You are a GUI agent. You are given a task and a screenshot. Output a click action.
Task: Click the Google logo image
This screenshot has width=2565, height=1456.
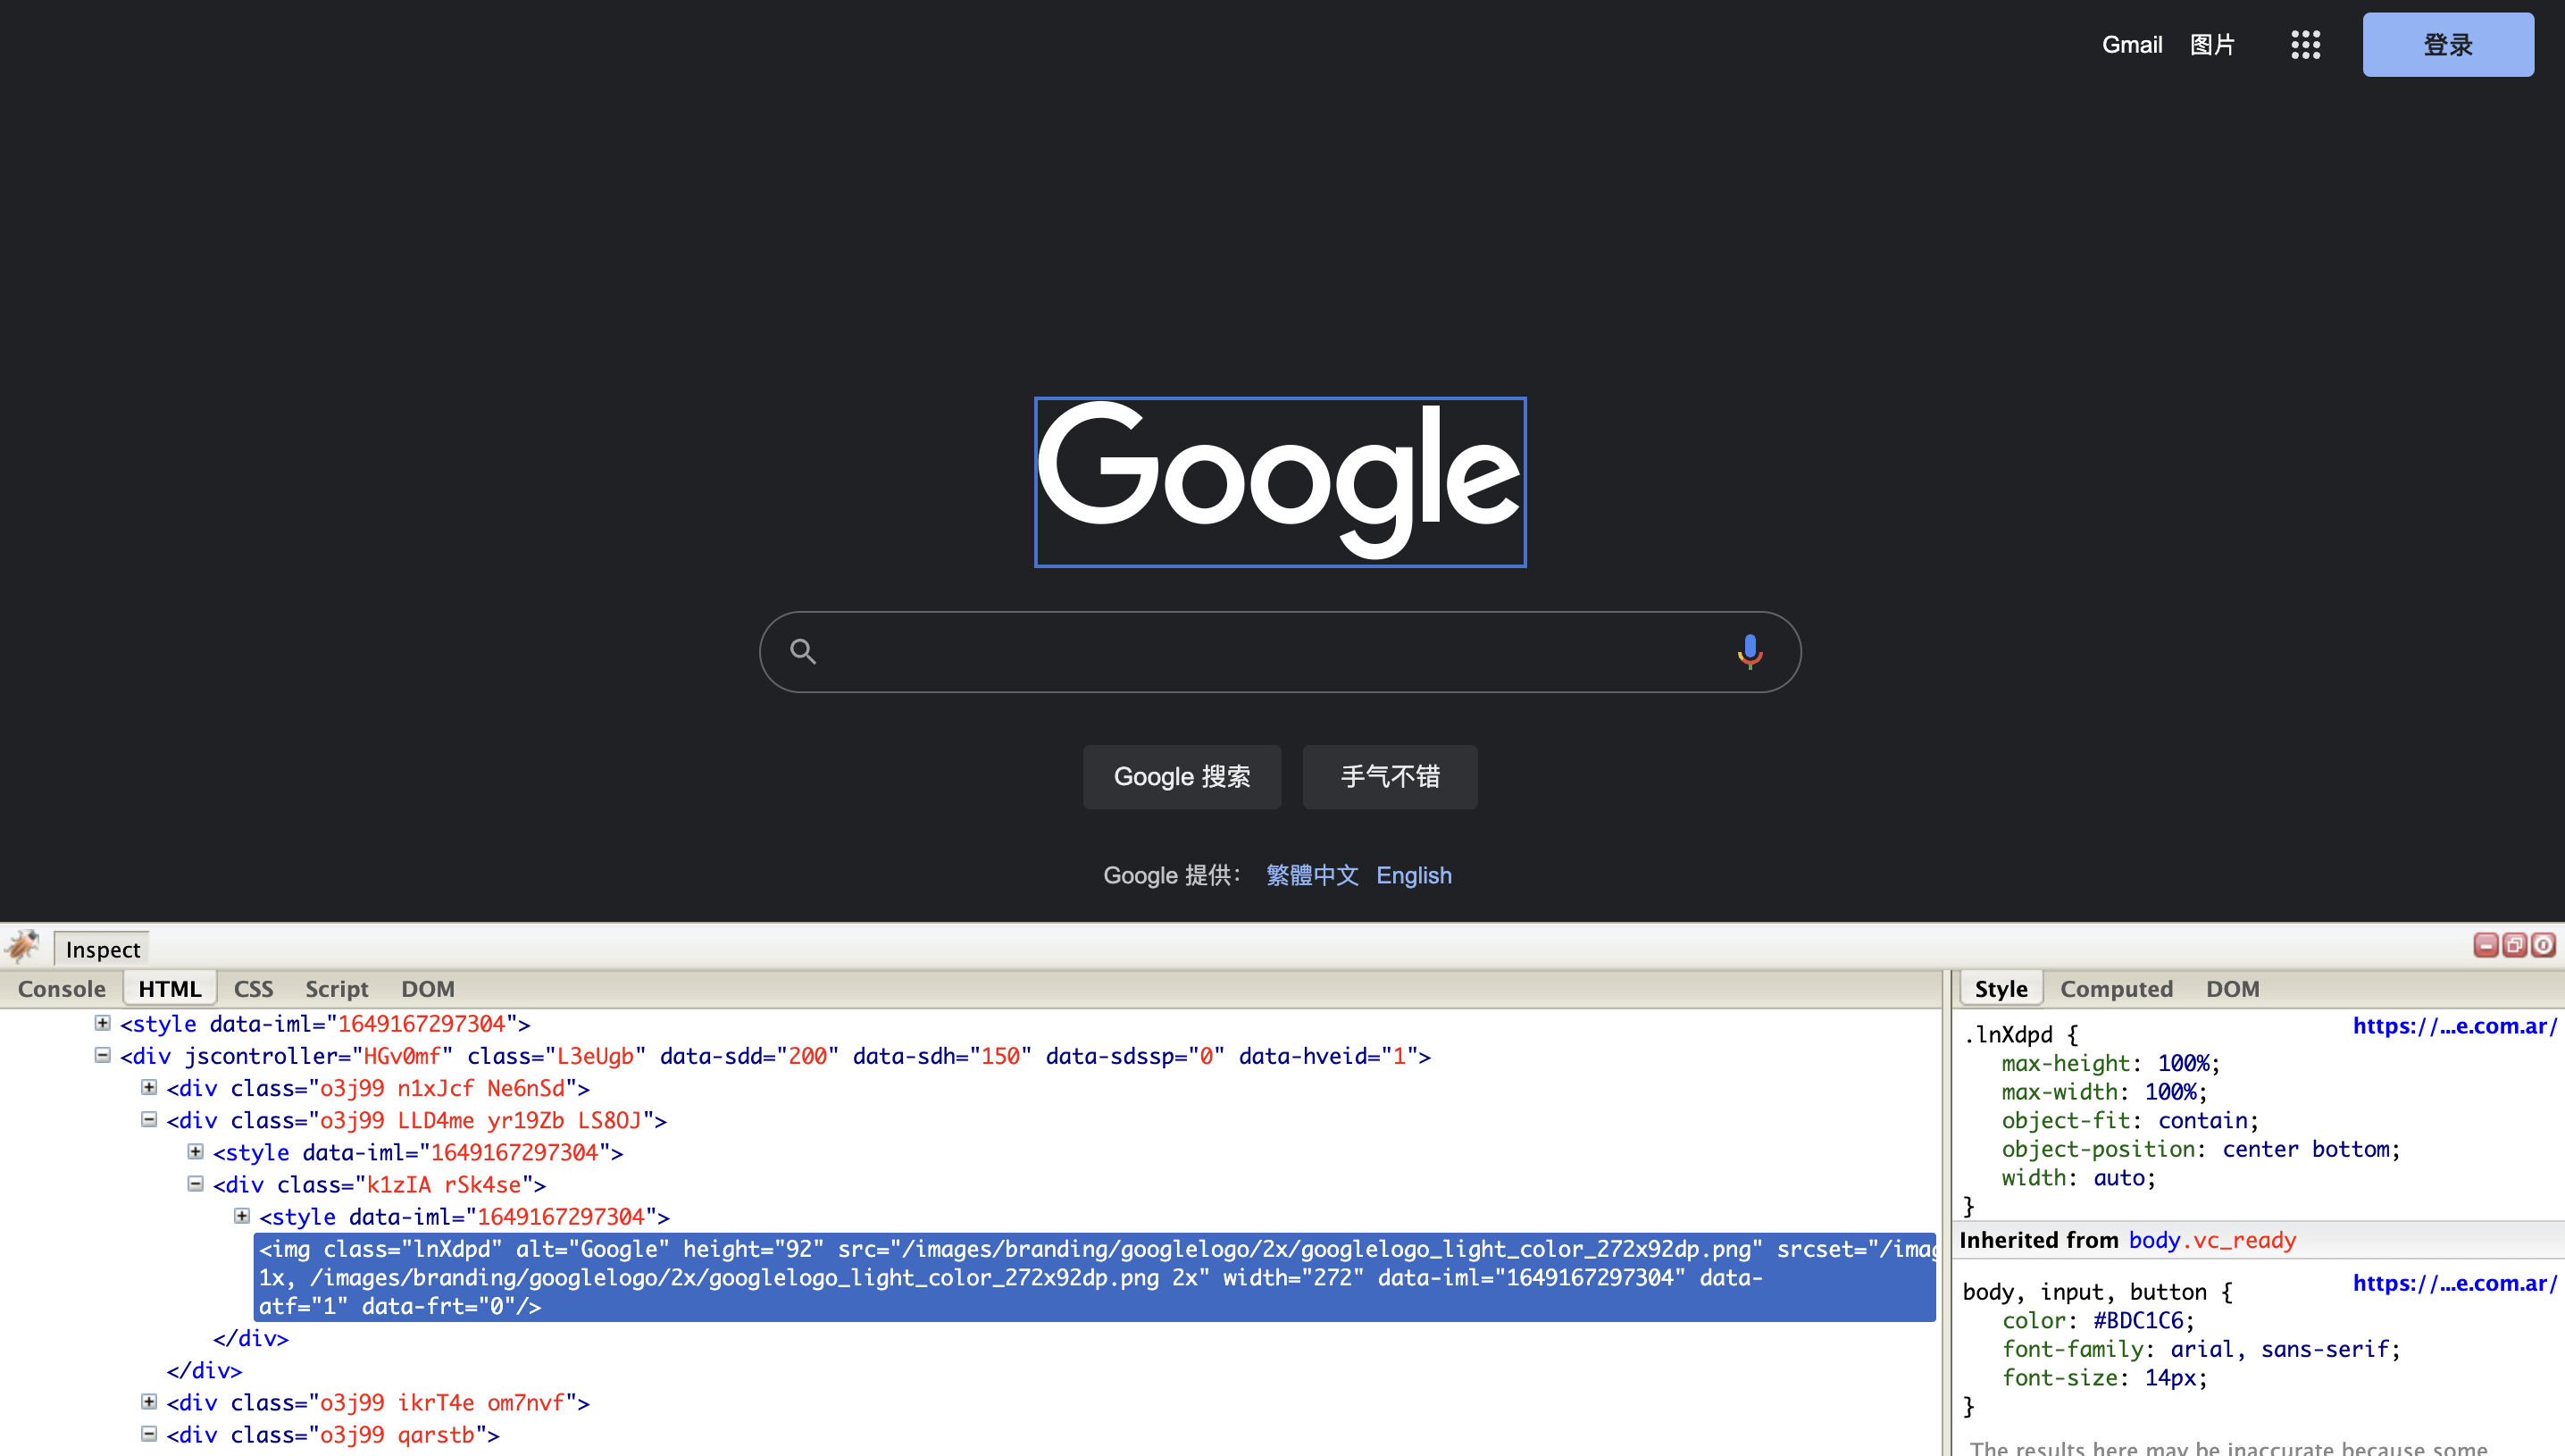tap(1280, 482)
